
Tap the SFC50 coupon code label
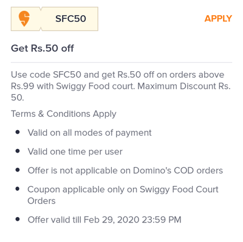pyautogui.click(x=70, y=19)
